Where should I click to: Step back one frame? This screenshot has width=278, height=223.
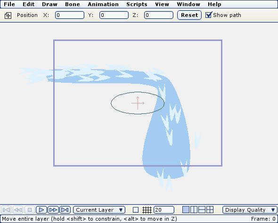(x=18, y=210)
